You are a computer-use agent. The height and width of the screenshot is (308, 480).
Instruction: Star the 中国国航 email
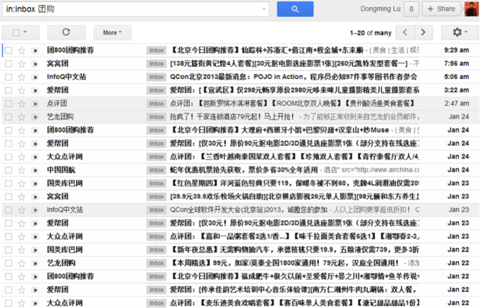(x=22, y=170)
